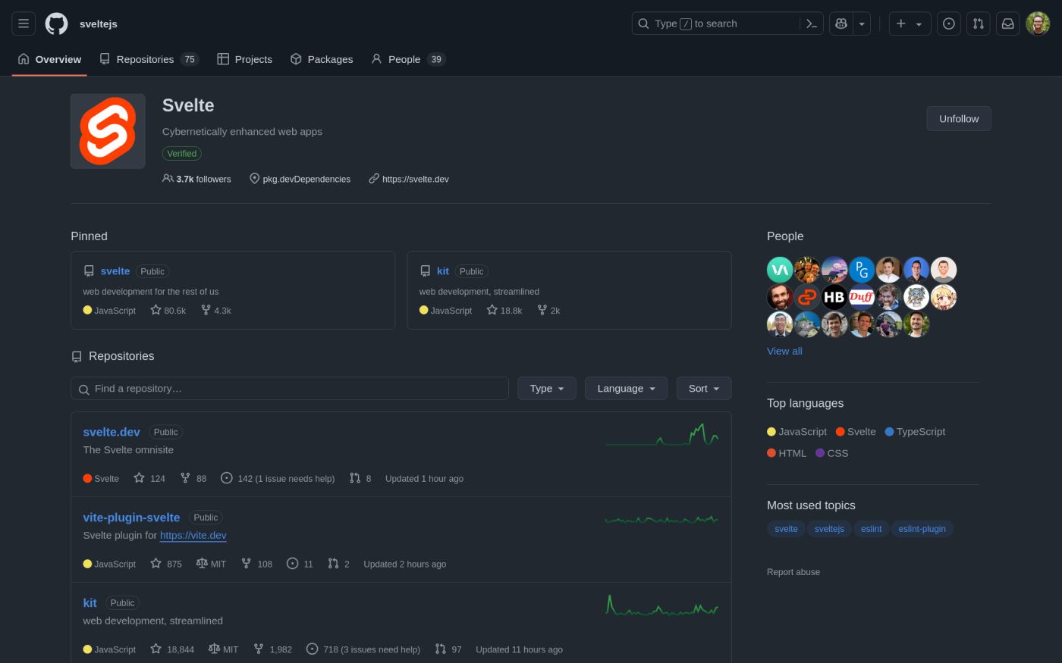Click the 108 forks on vite-plugin-svelte
Viewport: 1062px width, 663px height.
(x=256, y=564)
